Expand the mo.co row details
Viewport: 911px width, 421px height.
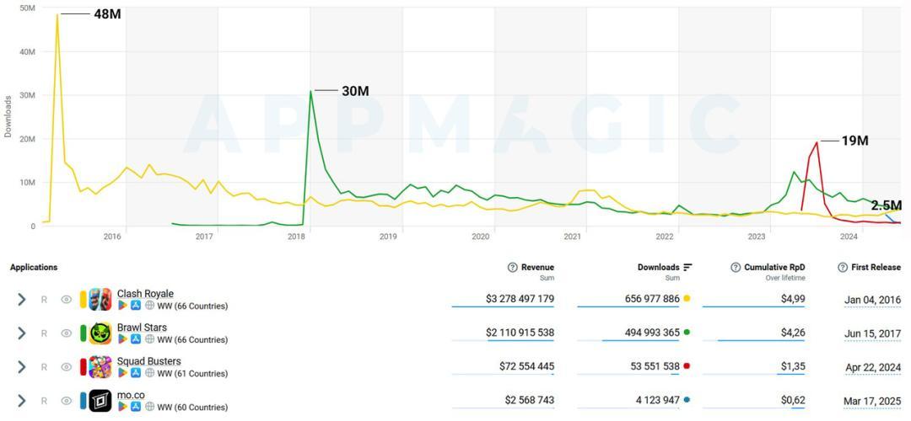point(22,401)
